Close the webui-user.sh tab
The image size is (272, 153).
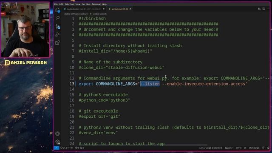[x=130, y=9]
